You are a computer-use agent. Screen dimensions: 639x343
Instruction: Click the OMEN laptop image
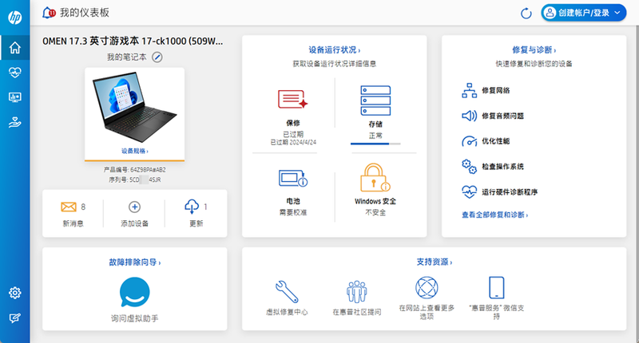point(134,107)
